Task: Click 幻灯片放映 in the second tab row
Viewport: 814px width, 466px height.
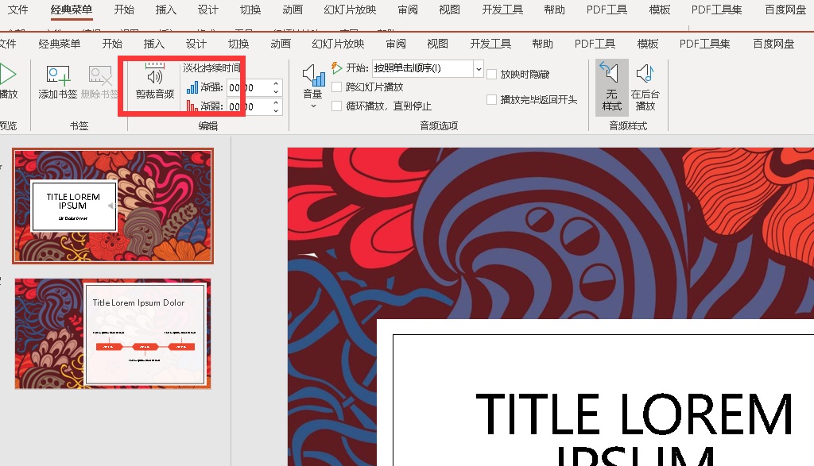Action: (x=338, y=44)
